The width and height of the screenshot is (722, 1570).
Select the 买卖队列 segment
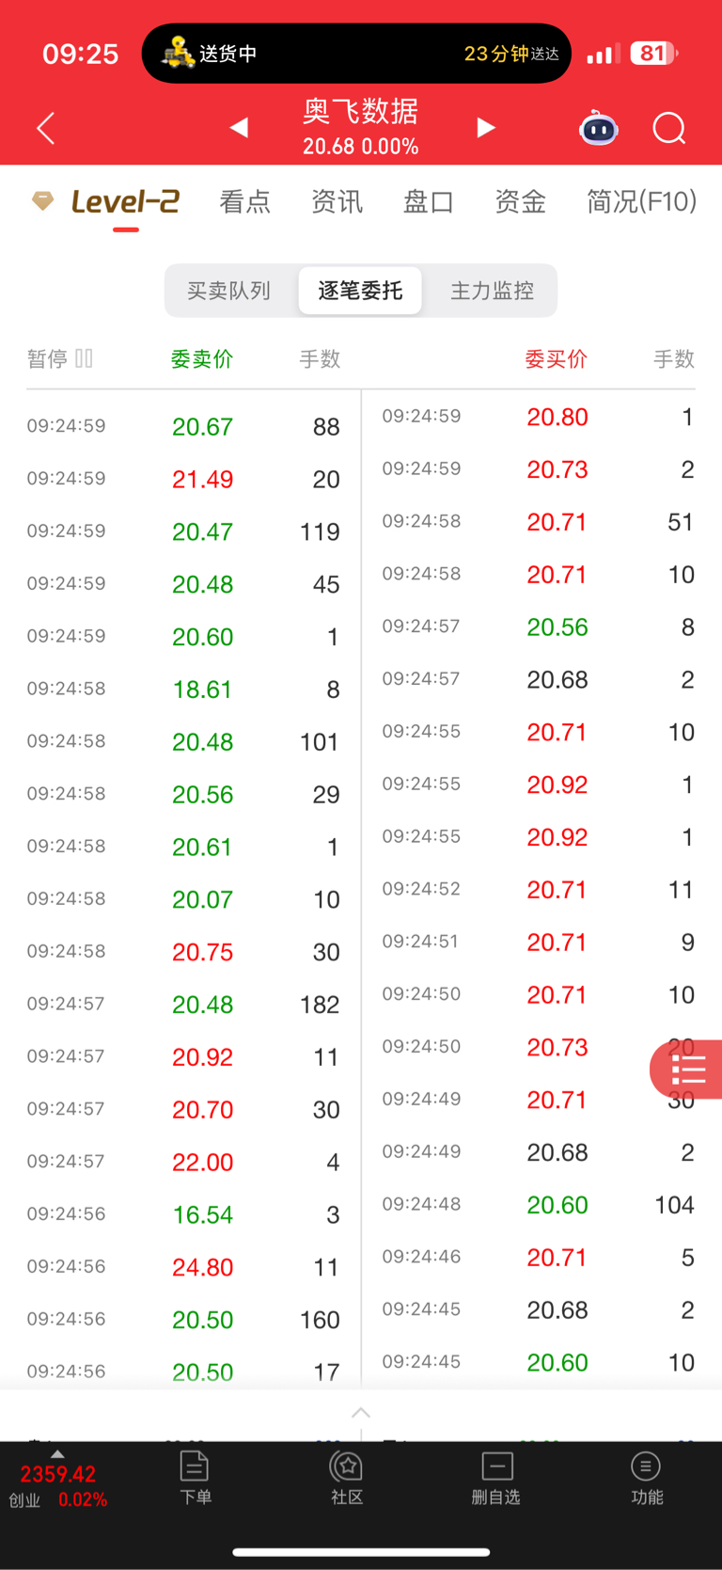tap(228, 291)
